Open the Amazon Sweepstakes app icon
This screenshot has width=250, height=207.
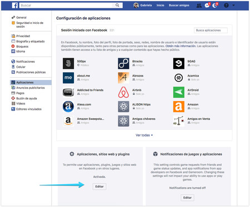pos(68,121)
